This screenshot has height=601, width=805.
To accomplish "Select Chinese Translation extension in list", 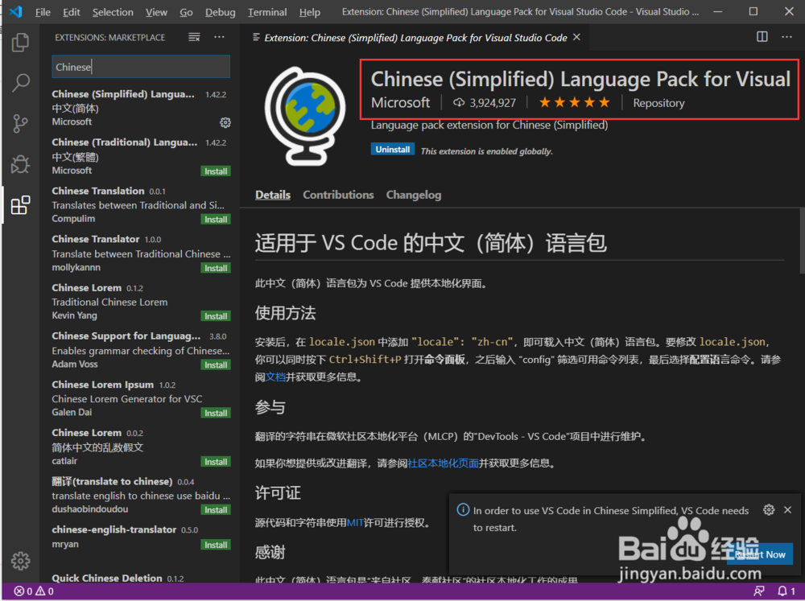I will tap(141, 204).
